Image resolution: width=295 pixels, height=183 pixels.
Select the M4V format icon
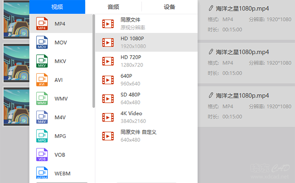(42, 117)
